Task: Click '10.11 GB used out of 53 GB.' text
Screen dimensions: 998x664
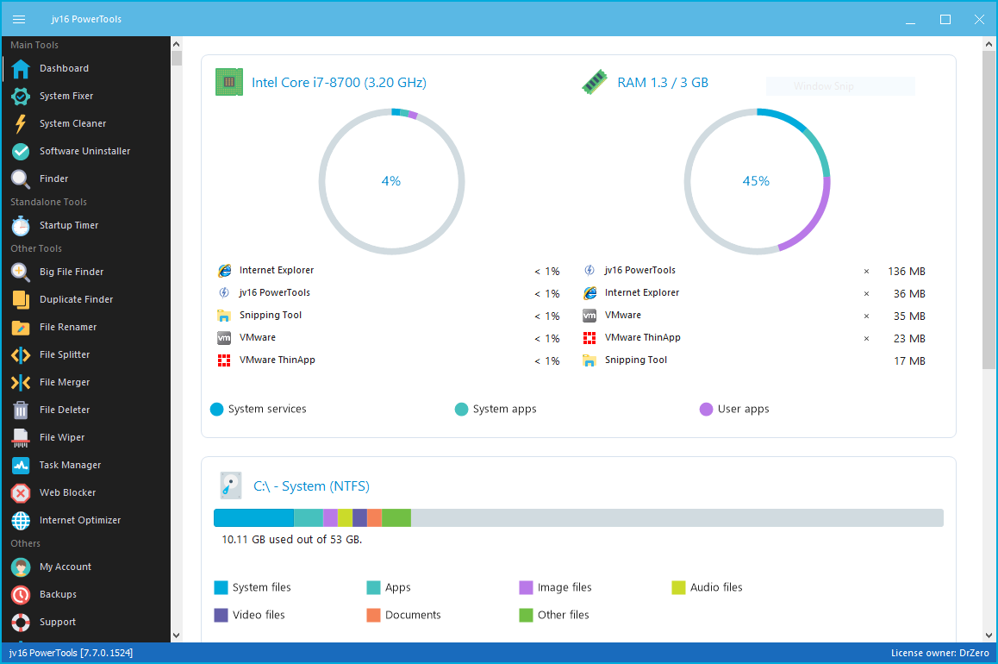Action: pyautogui.click(x=291, y=540)
